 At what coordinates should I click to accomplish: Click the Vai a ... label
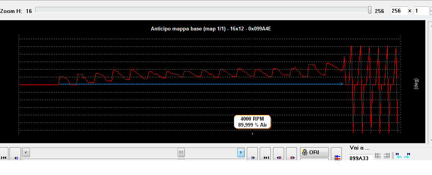(x=359, y=148)
